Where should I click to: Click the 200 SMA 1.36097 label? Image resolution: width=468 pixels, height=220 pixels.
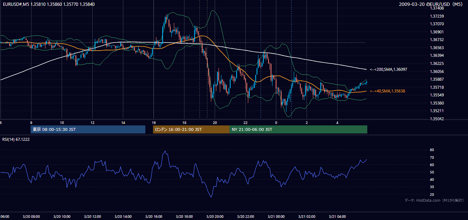coord(389,69)
